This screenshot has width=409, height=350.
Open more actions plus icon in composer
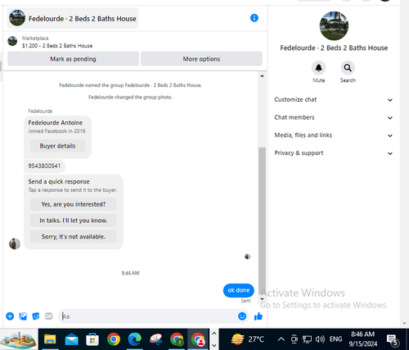coord(10,316)
